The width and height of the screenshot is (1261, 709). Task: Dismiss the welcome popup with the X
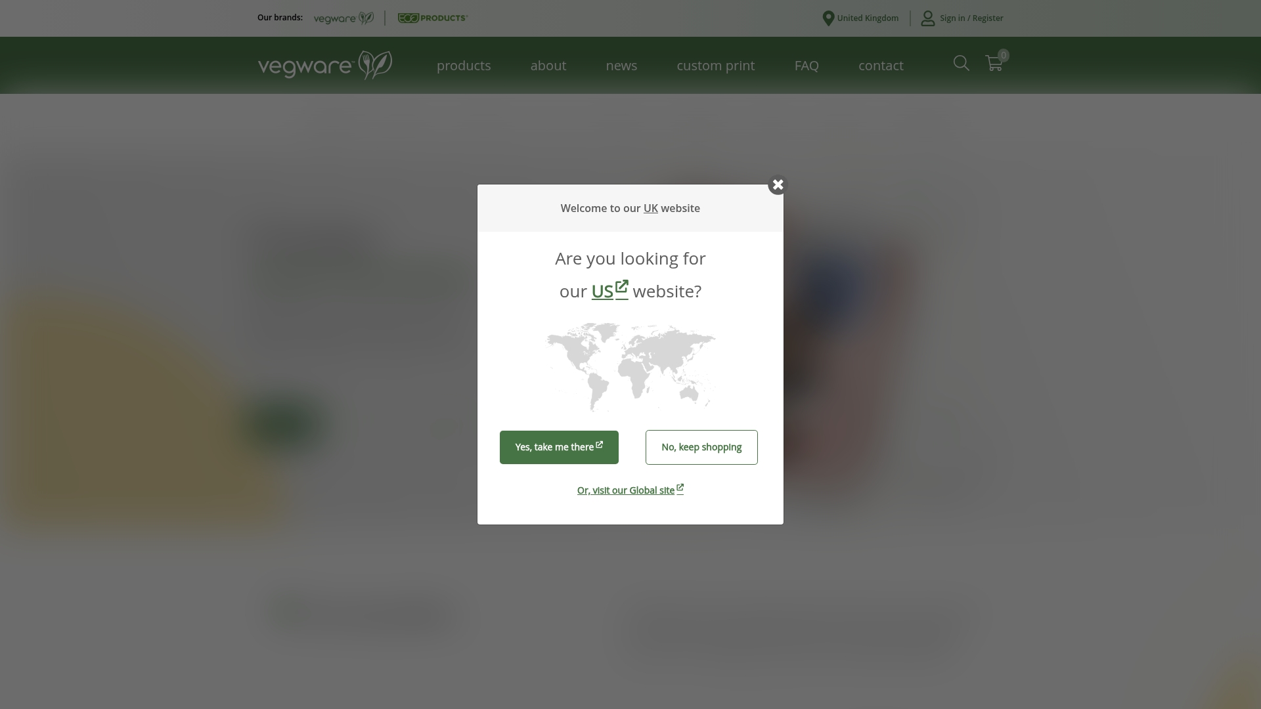coord(778,184)
